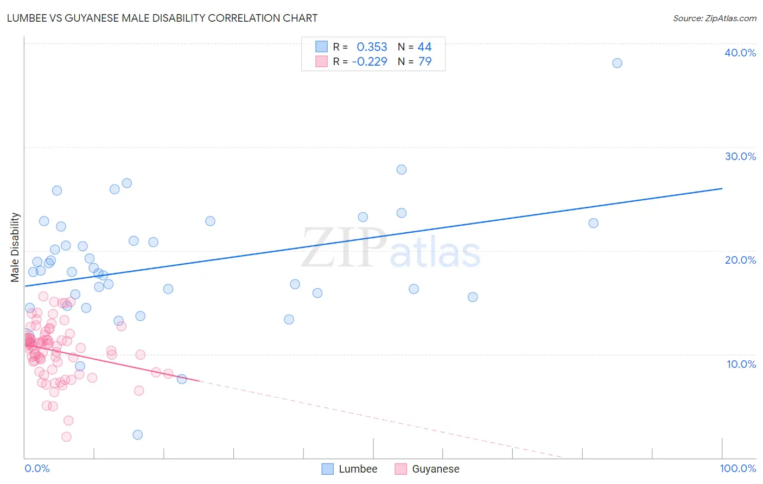Toggle the Lumbee series label in legend

tap(358, 469)
